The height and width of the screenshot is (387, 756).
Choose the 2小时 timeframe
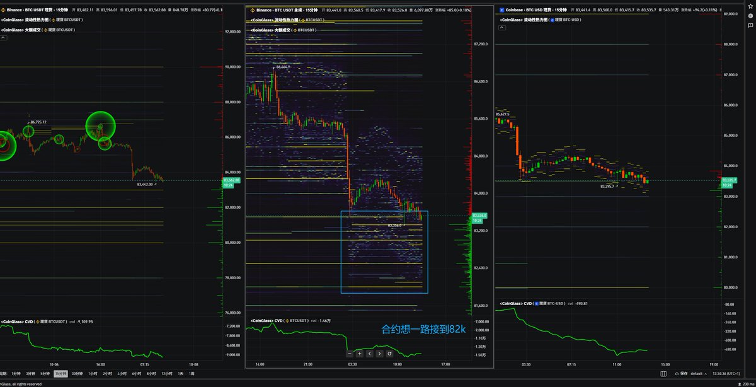pos(107,373)
